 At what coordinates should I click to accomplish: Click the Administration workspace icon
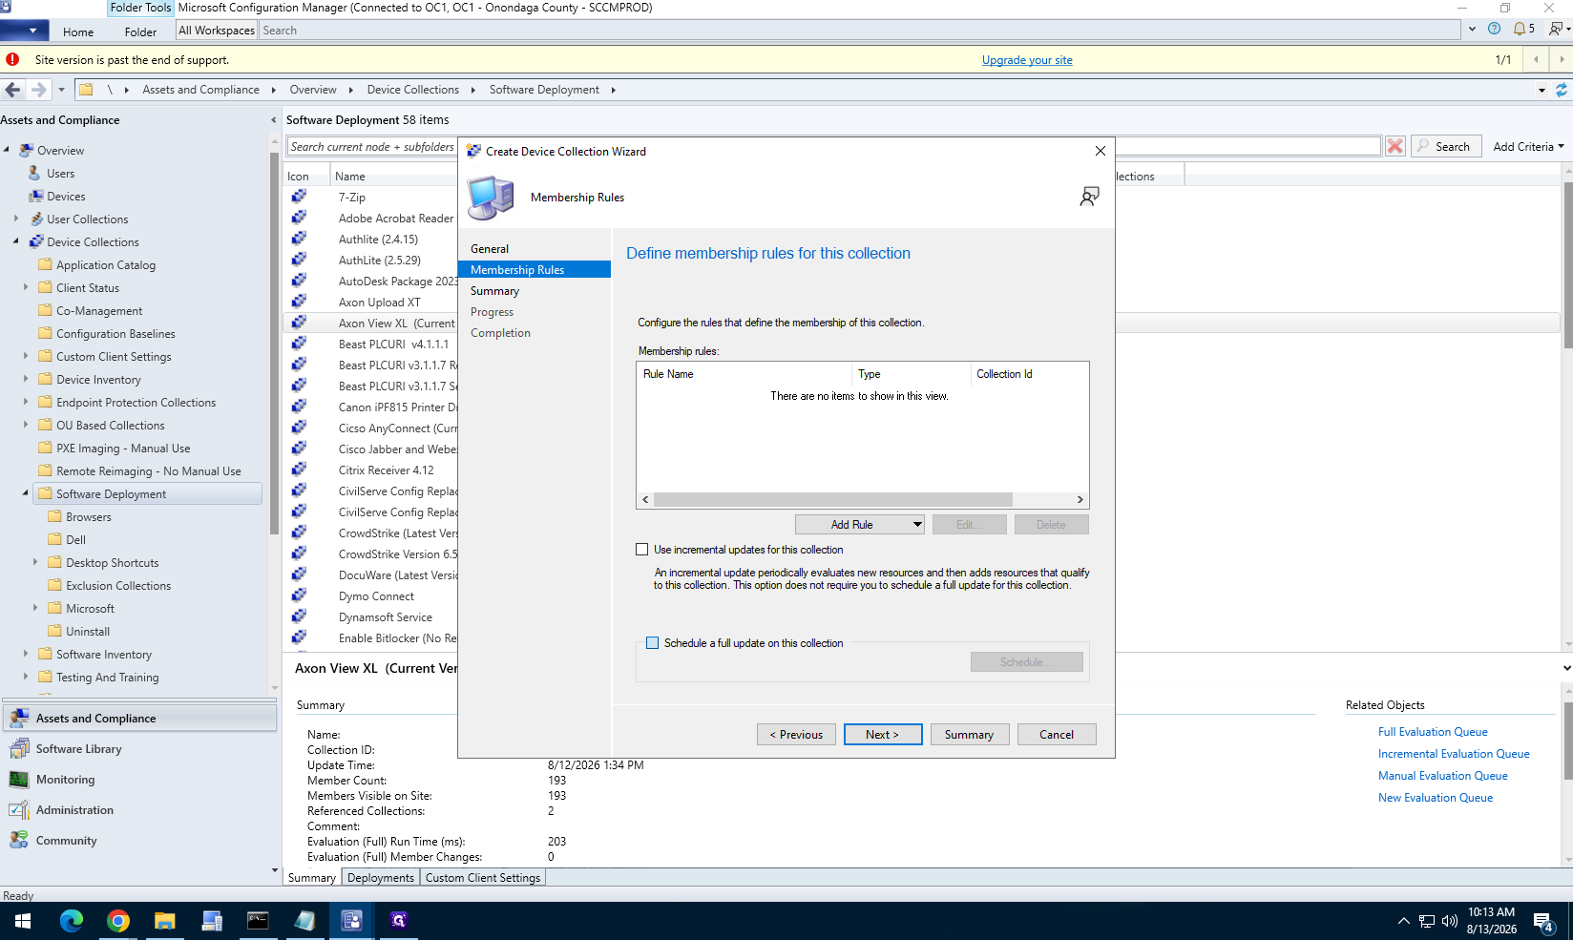[19, 810]
